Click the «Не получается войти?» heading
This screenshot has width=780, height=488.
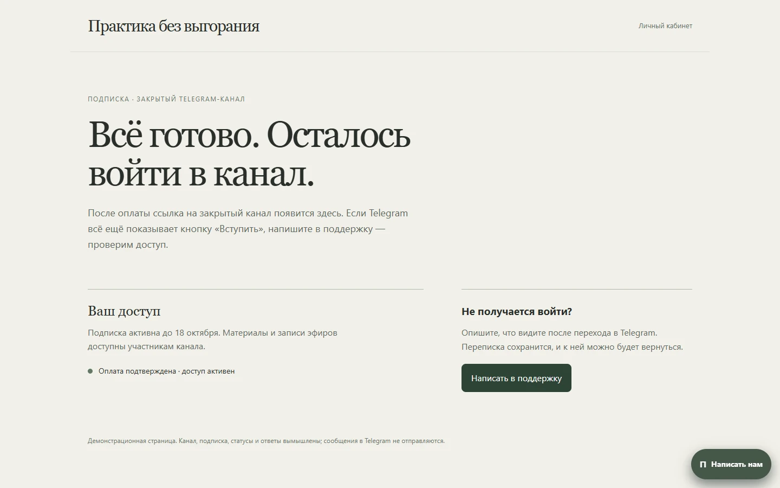click(x=517, y=312)
